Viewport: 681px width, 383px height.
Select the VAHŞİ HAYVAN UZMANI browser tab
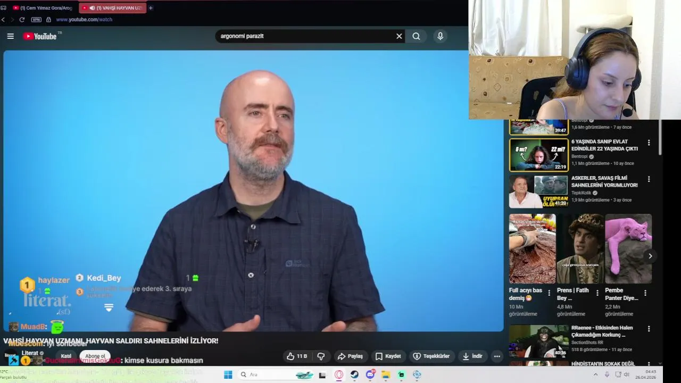point(112,8)
